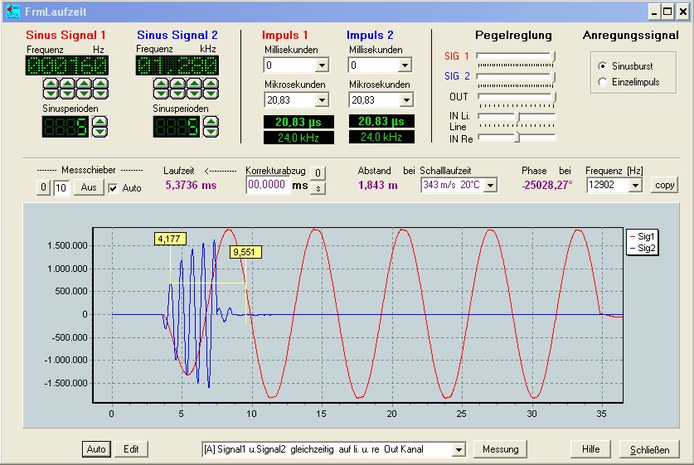Click the Korrekturabzug ms input field

(x=267, y=186)
